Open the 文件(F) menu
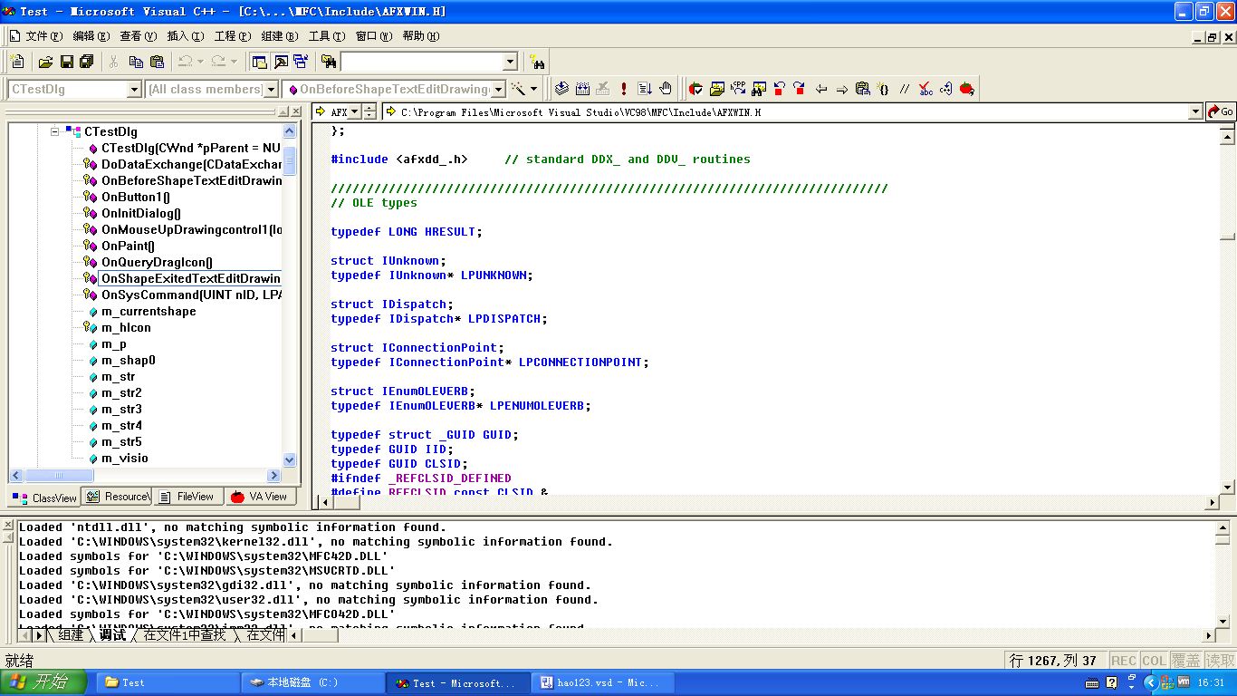The width and height of the screenshot is (1237, 696). pyautogui.click(x=44, y=36)
